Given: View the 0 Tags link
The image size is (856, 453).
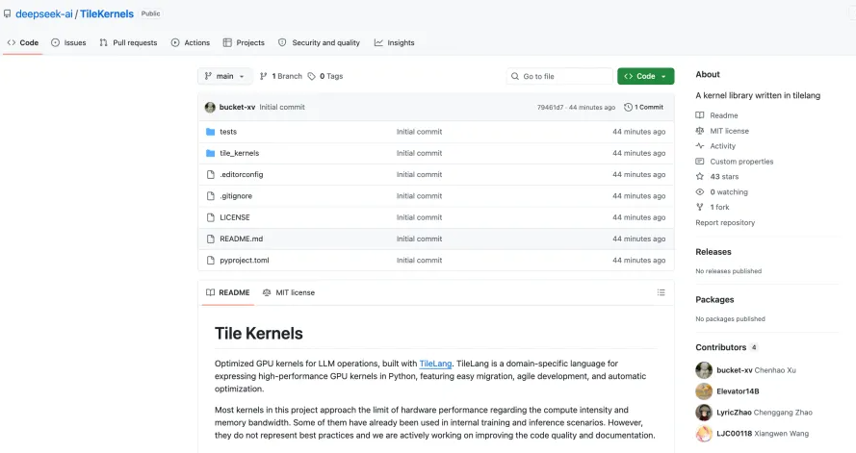Looking at the screenshot, I should [x=325, y=76].
